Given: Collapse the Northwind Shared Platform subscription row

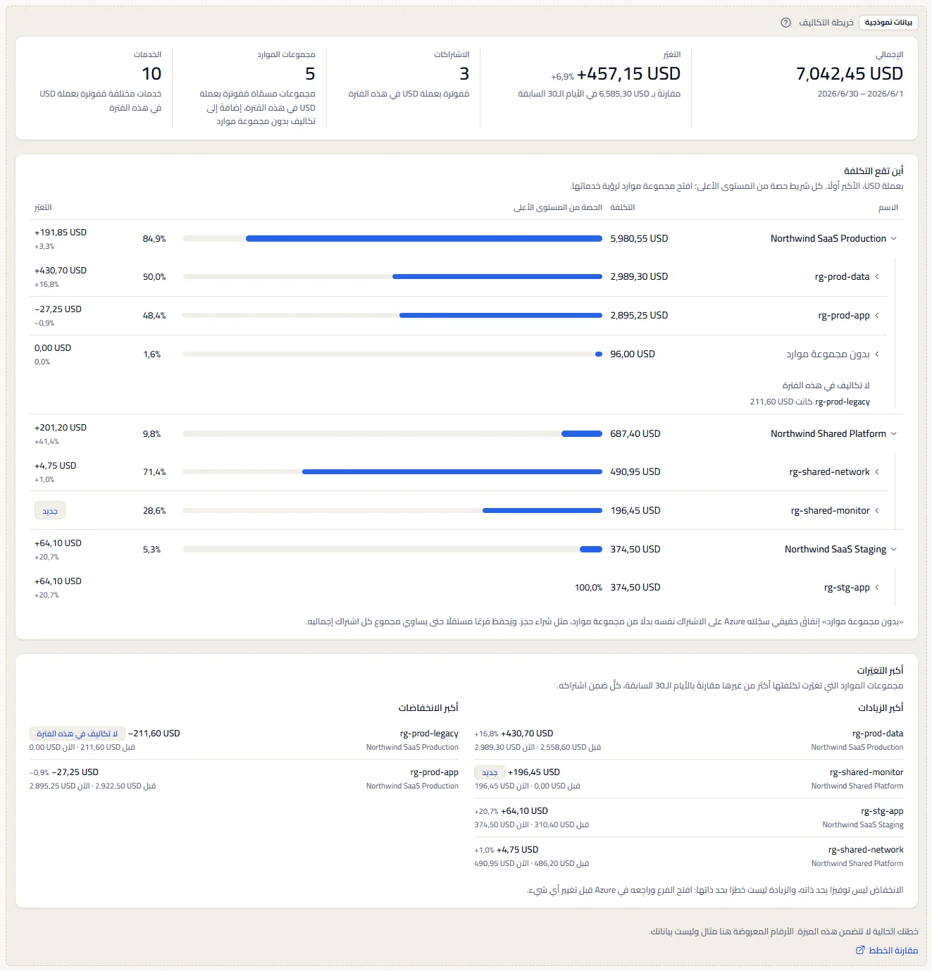Looking at the screenshot, I should point(894,434).
